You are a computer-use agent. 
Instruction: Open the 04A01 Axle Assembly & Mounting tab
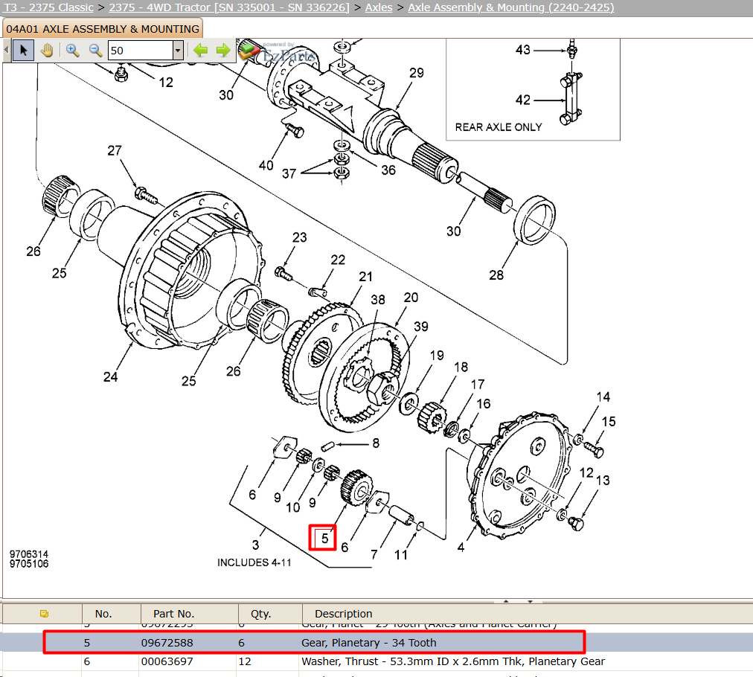[103, 29]
